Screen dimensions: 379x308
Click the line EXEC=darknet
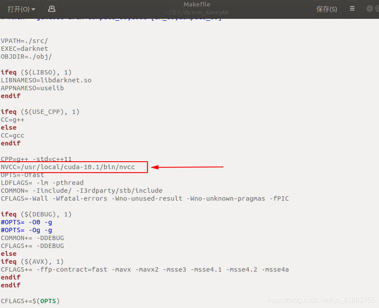tap(25, 49)
